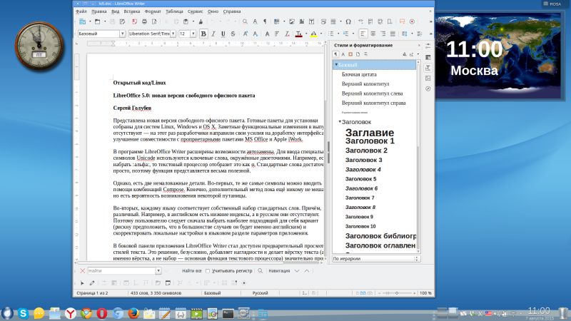The height and width of the screenshot is (321, 571).
Task: Open bullets list dropdown arrow
Action: (x=338, y=34)
